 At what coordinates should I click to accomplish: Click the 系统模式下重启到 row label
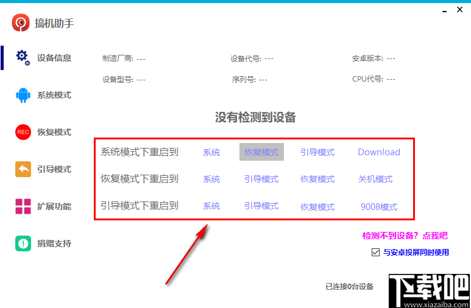(x=140, y=152)
